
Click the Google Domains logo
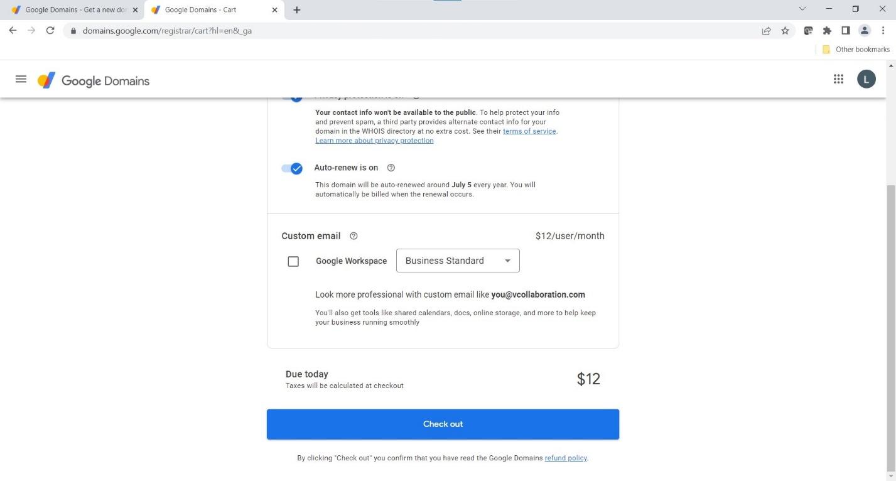coord(94,80)
